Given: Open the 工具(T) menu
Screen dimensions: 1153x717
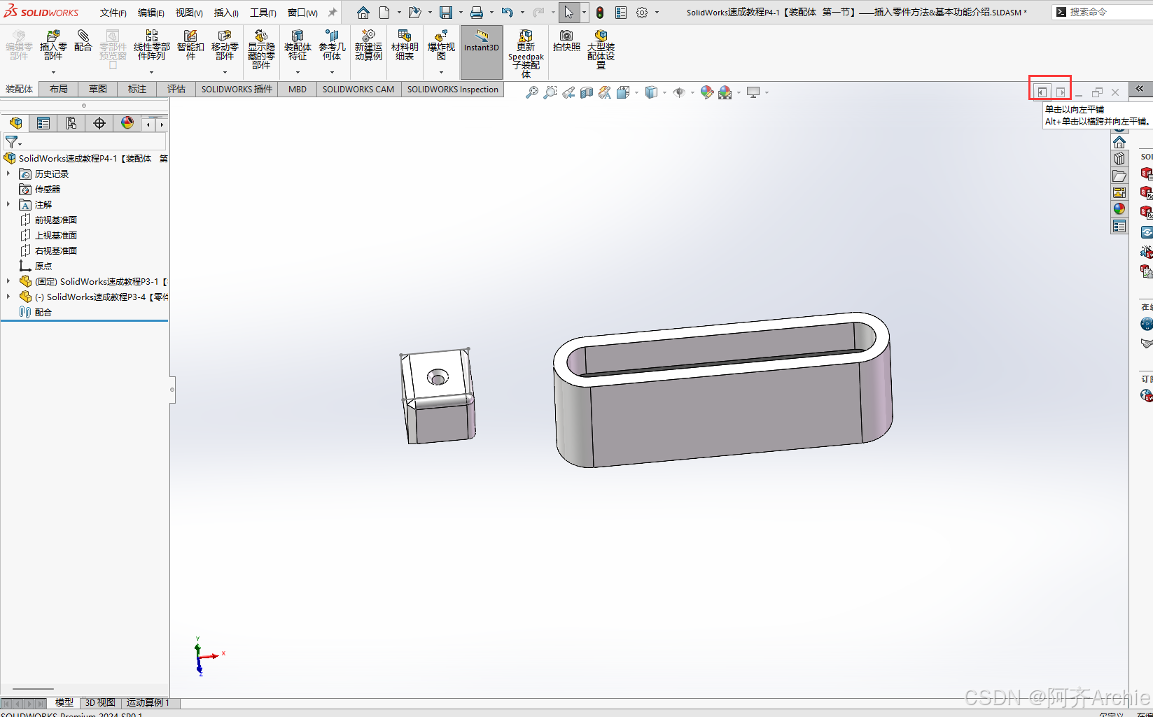Looking at the screenshot, I should pos(263,13).
